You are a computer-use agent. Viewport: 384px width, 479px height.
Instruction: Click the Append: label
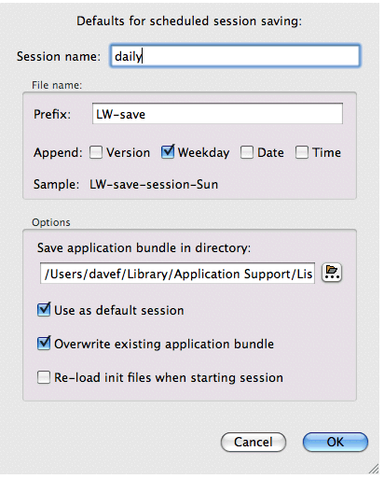58,153
